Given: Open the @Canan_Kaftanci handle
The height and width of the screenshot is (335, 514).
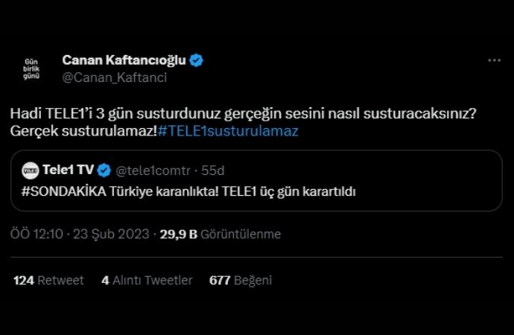Looking at the screenshot, I should tap(114, 77).
